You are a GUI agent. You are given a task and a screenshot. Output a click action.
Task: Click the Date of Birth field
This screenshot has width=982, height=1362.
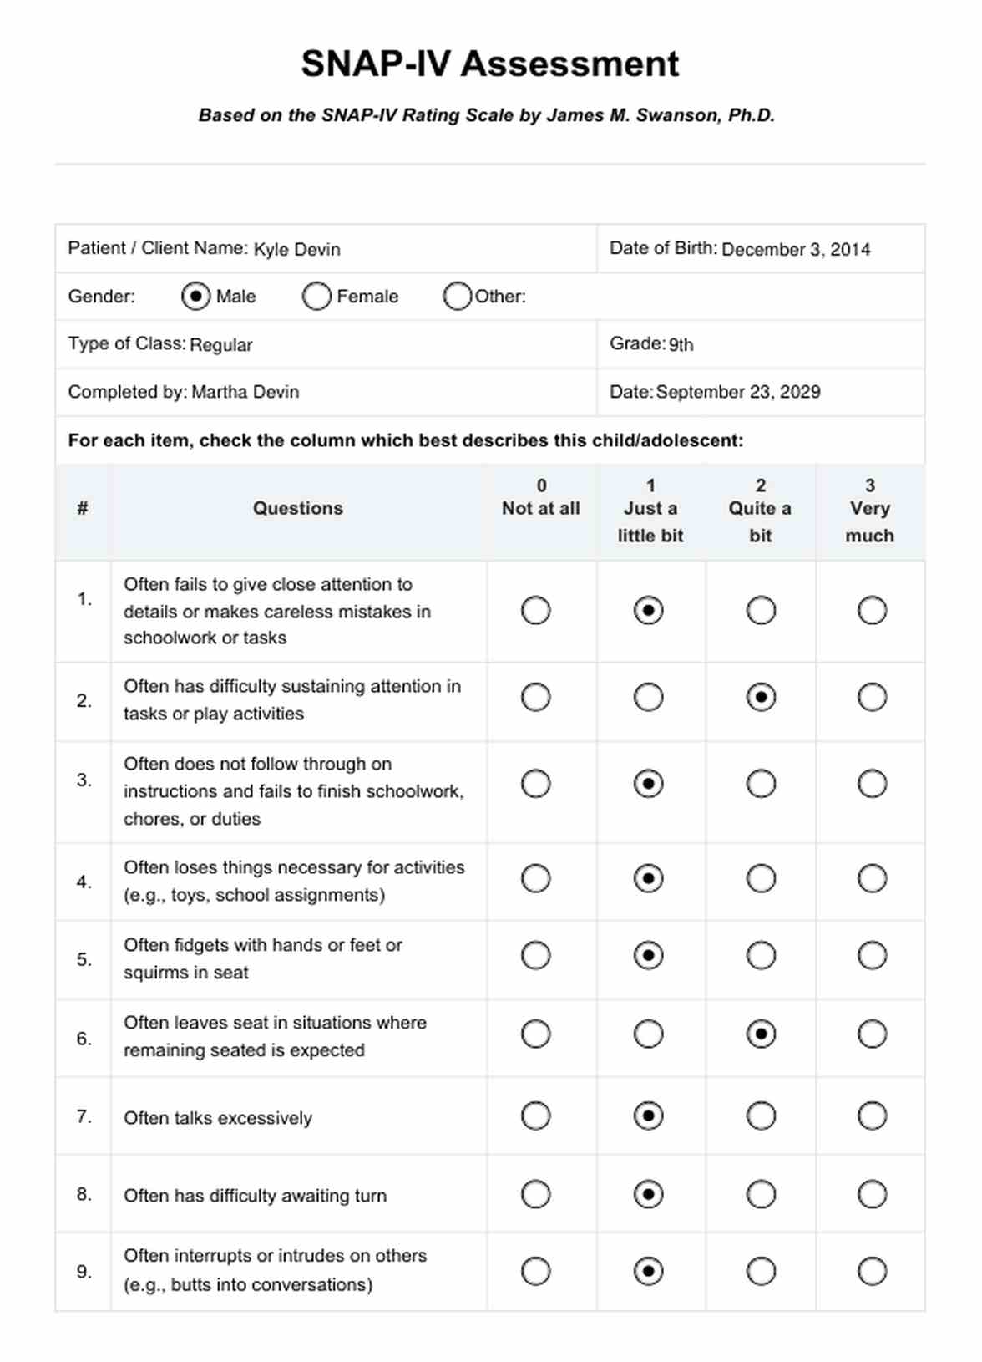[x=795, y=250]
